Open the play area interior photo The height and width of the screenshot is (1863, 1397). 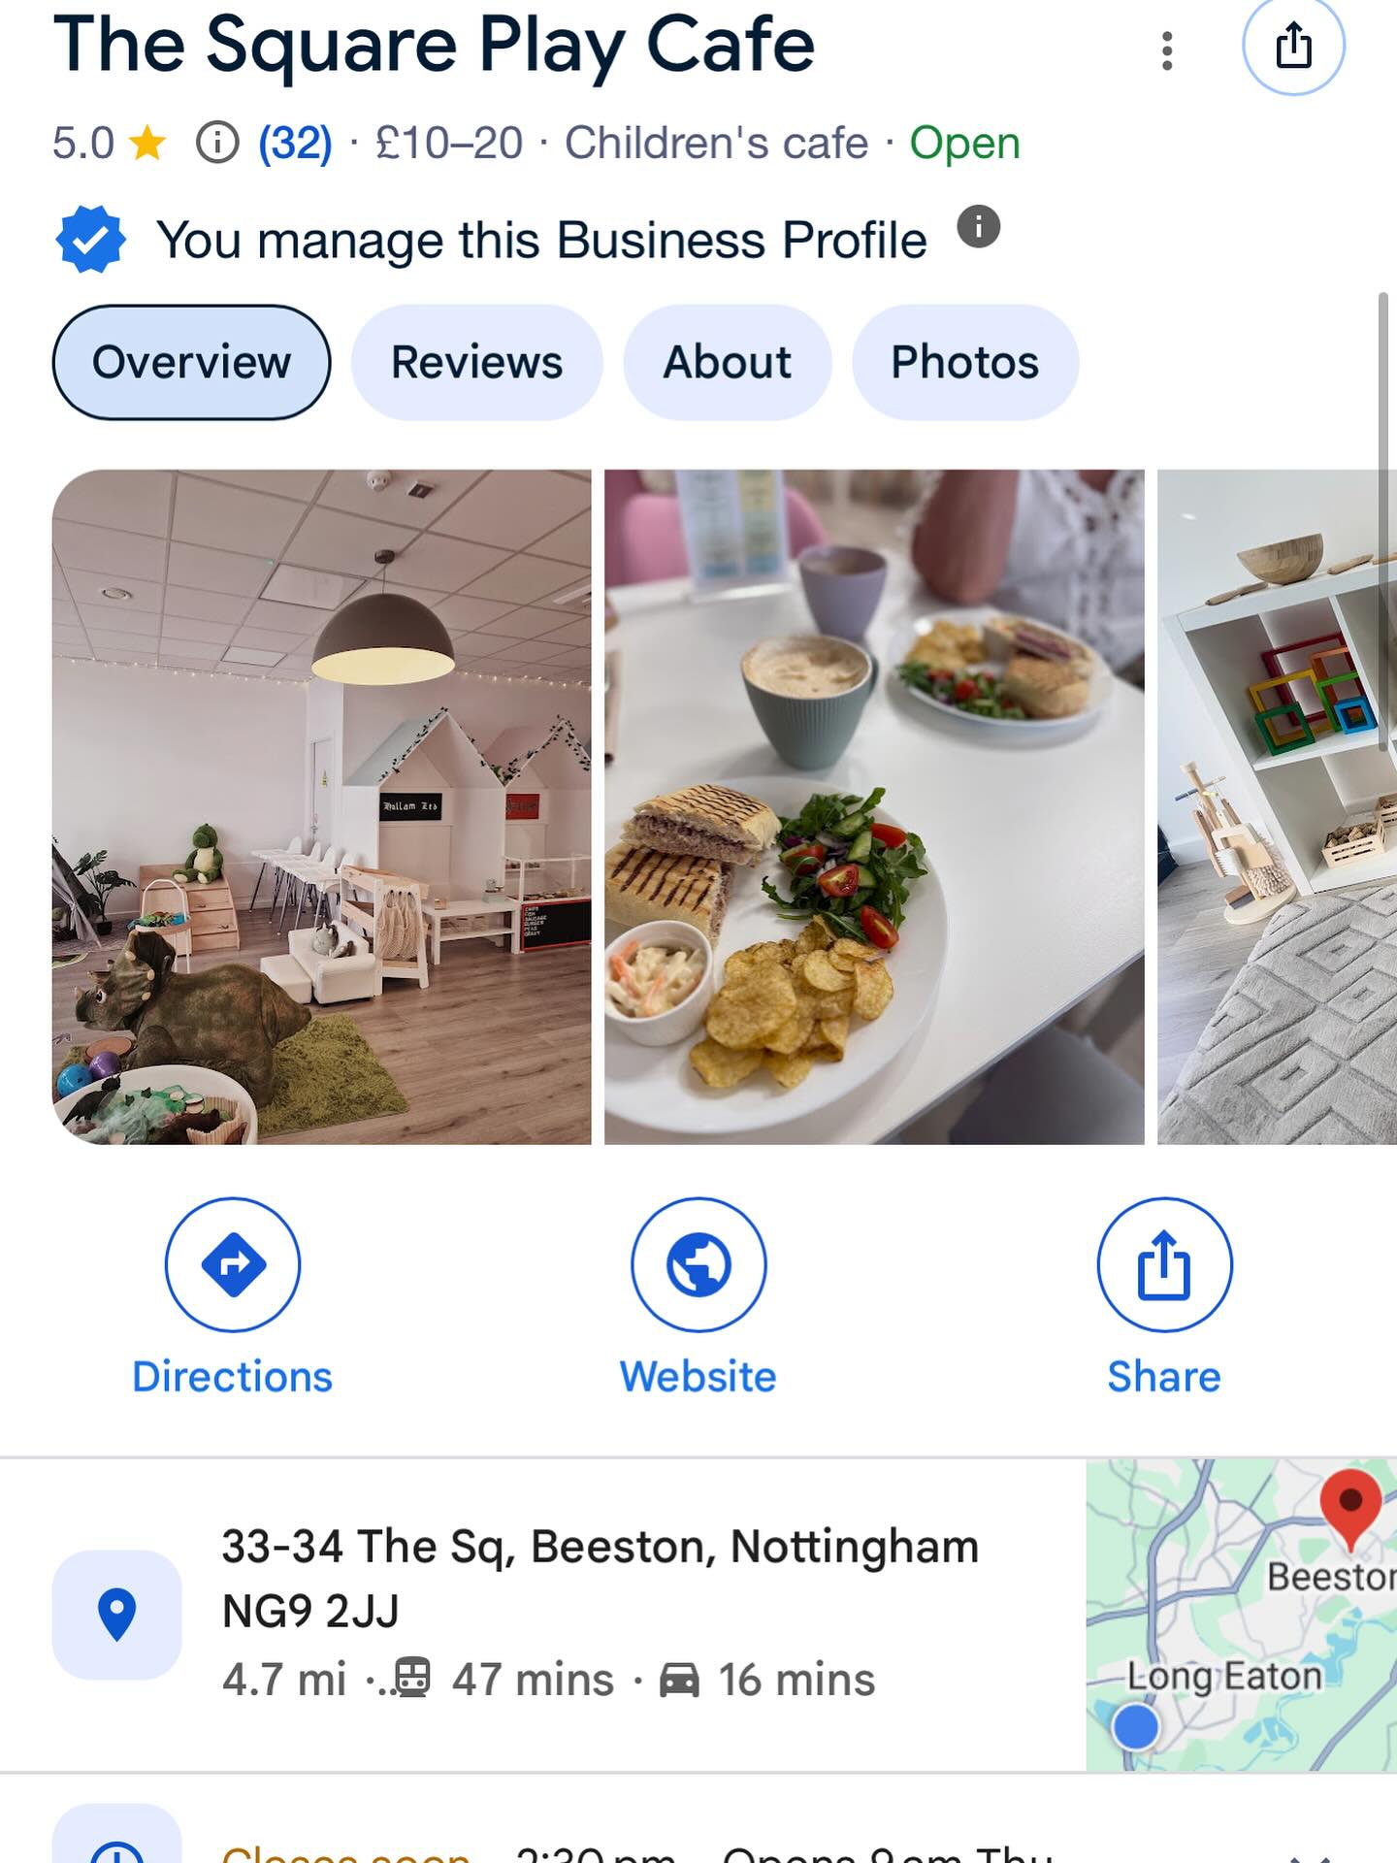click(x=321, y=807)
